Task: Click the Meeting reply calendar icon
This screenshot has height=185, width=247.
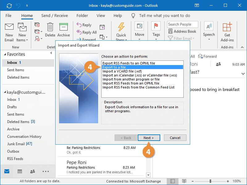Action: (102, 27)
